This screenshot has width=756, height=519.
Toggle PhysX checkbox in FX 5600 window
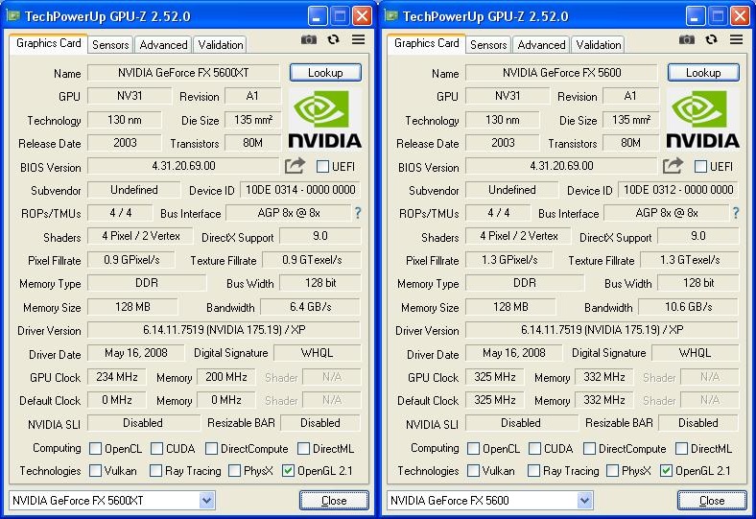click(x=612, y=471)
